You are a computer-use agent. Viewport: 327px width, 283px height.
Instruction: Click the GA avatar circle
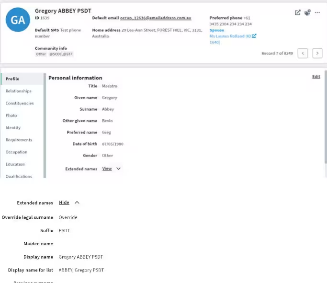coord(18,20)
